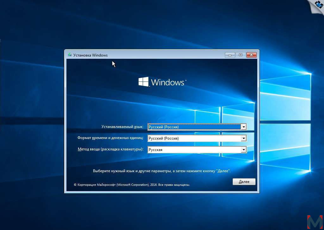
Task: Expand the Формат времени dropdown arrow
Action: tap(244, 138)
